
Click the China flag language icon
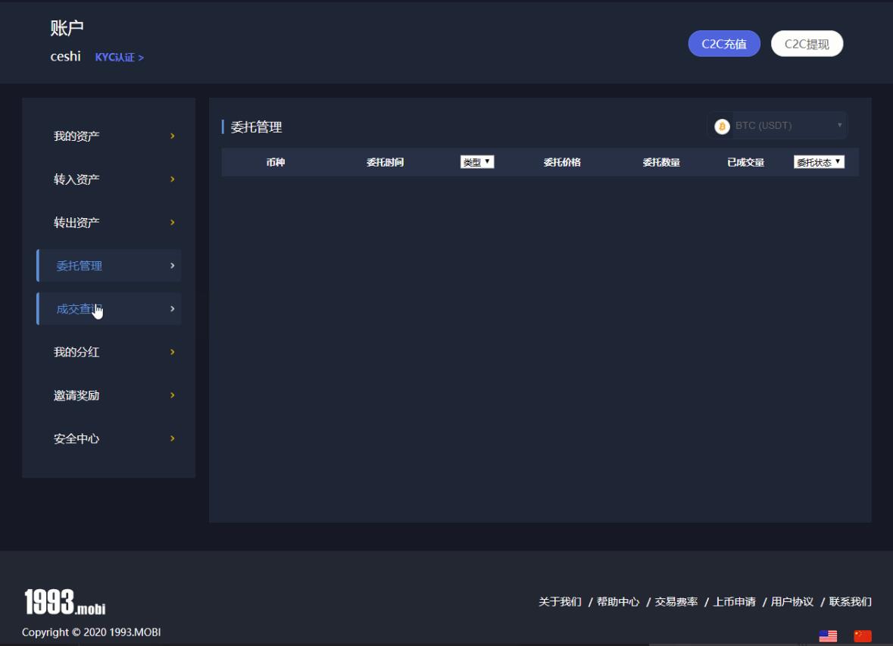click(x=863, y=636)
